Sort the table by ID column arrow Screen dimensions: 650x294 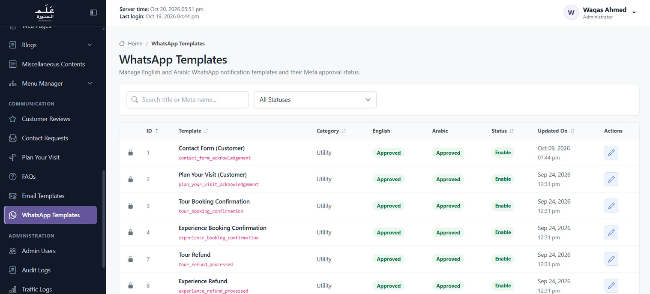tap(157, 131)
